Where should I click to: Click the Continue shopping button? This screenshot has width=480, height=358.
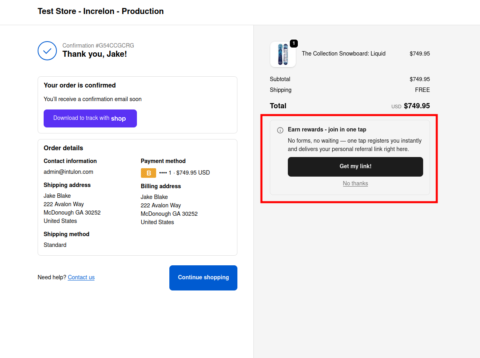(x=203, y=278)
